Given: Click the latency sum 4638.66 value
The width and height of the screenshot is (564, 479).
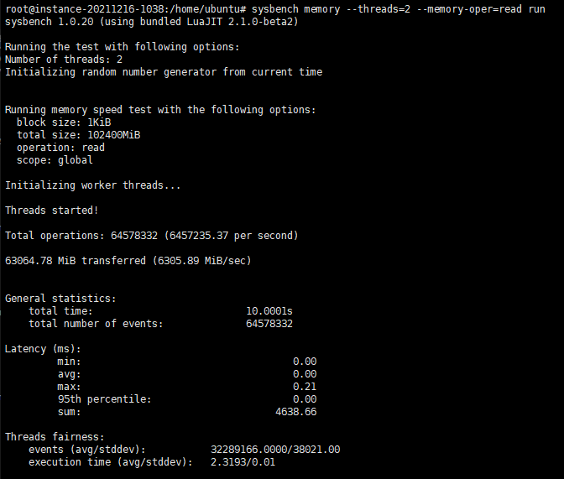Looking at the screenshot, I should (x=296, y=412).
